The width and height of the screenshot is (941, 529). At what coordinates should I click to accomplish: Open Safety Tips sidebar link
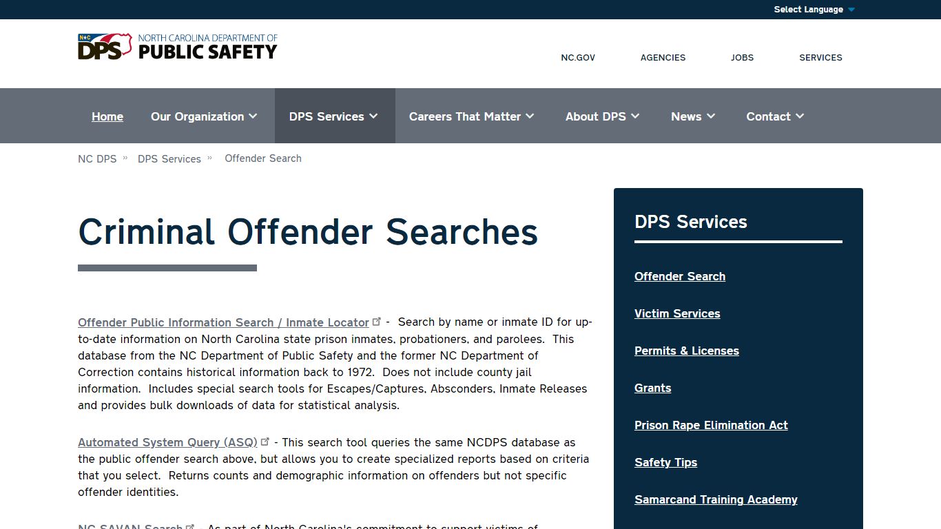click(x=665, y=462)
